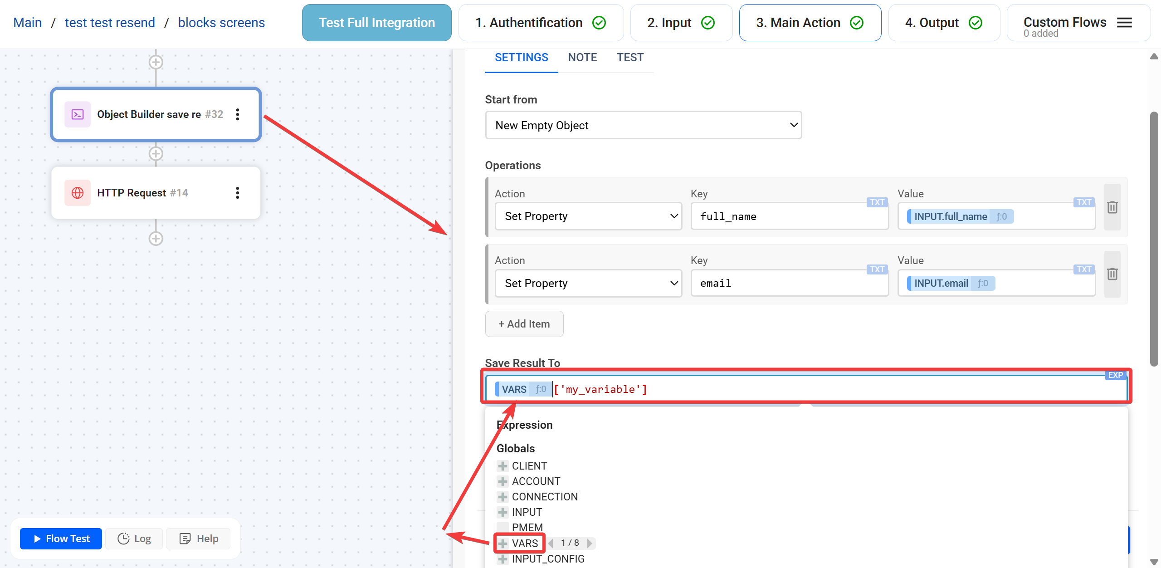Add a step between Object Builder and HTTP Request
Image resolution: width=1161 pixels, height=568 pixels.
pos(156,154)
